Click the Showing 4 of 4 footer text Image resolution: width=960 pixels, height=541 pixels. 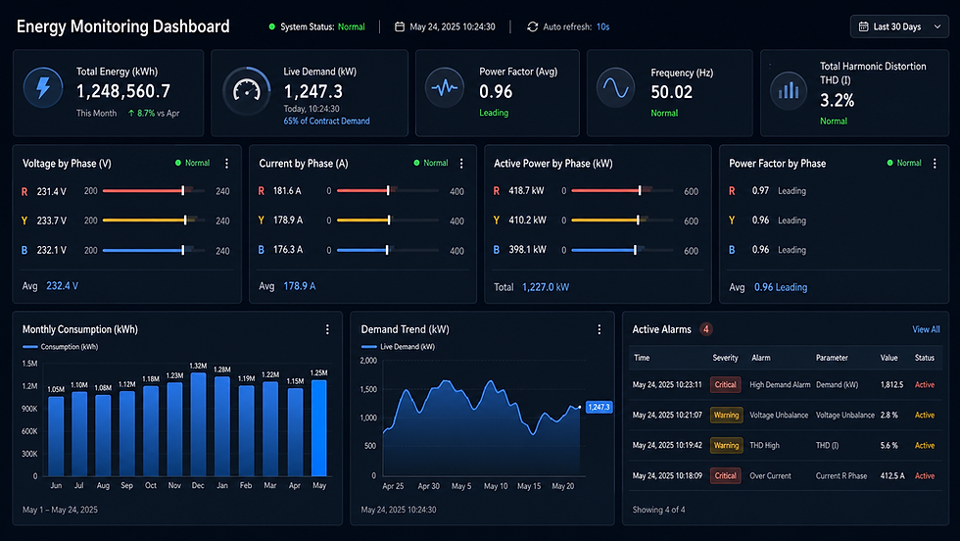point(658,510)
